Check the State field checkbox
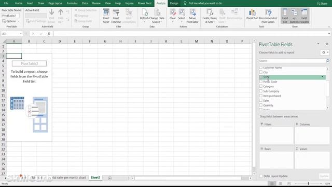Viewport: 332px width, 187px height. pyautogui.click(x=261, y=77)
